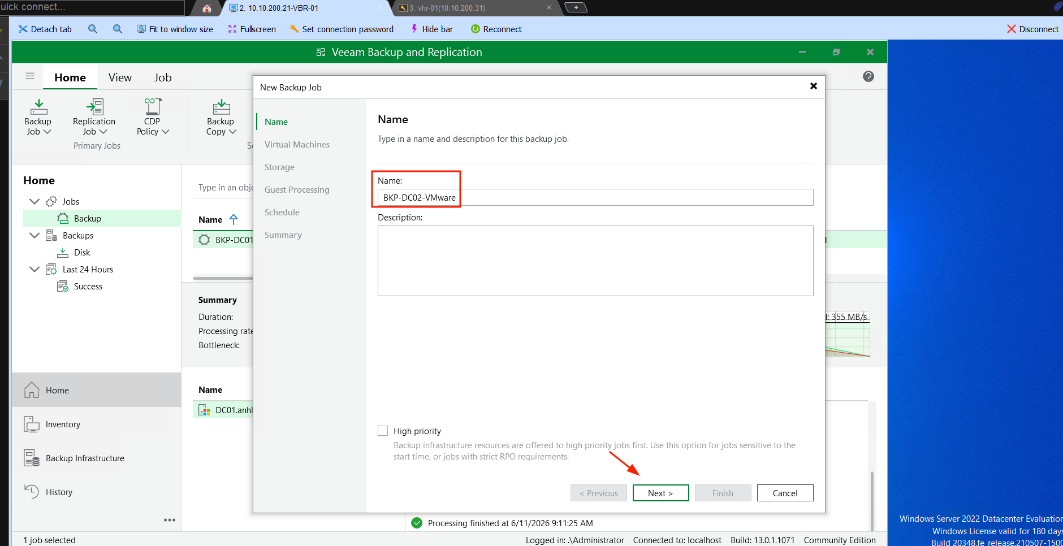Image resolution: width=1063 pixels, height=546 pixels.
Task: Cancel the New Backup Job wizard
Action: point(785,493)
